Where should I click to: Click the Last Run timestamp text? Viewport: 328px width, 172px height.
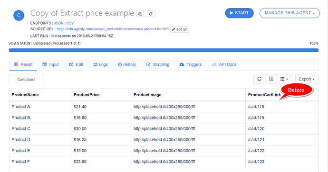(72, 36)
